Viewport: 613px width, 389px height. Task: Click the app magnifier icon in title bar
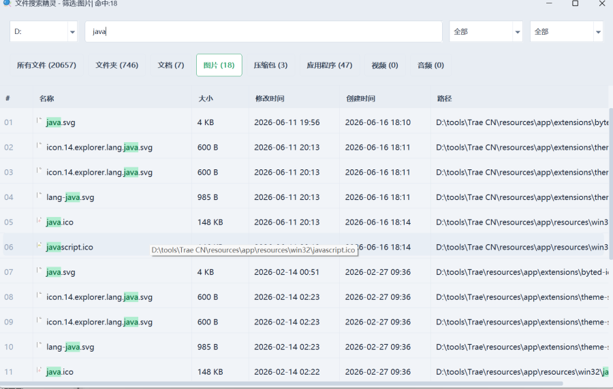(7, 3)
